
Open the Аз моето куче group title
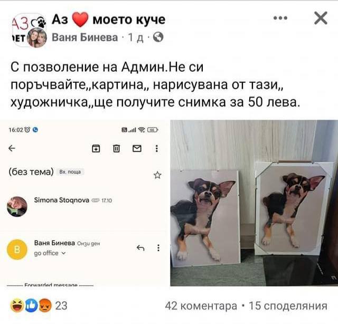[x=108, y=20]
